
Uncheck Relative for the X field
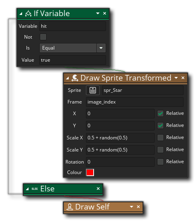[160, 113]
